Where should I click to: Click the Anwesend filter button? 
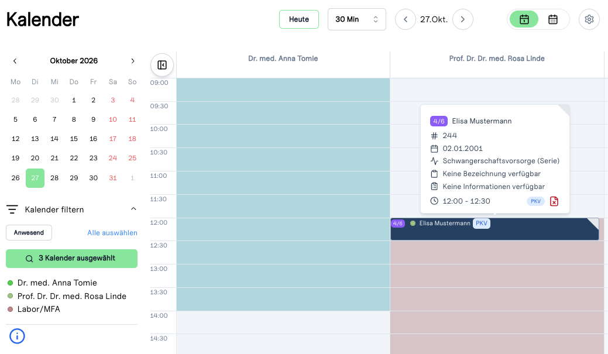(x=29, y=233)
